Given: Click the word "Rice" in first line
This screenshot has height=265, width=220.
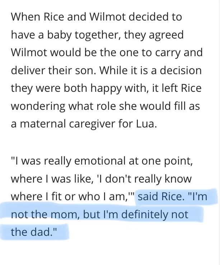Looking at the screenshot, I should click(54, 17).
